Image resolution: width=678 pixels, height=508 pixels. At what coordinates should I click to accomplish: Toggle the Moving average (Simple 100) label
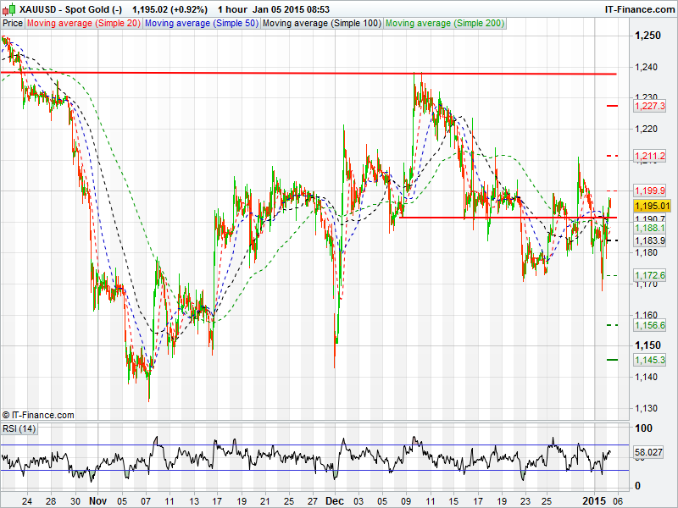coord(321,23)
